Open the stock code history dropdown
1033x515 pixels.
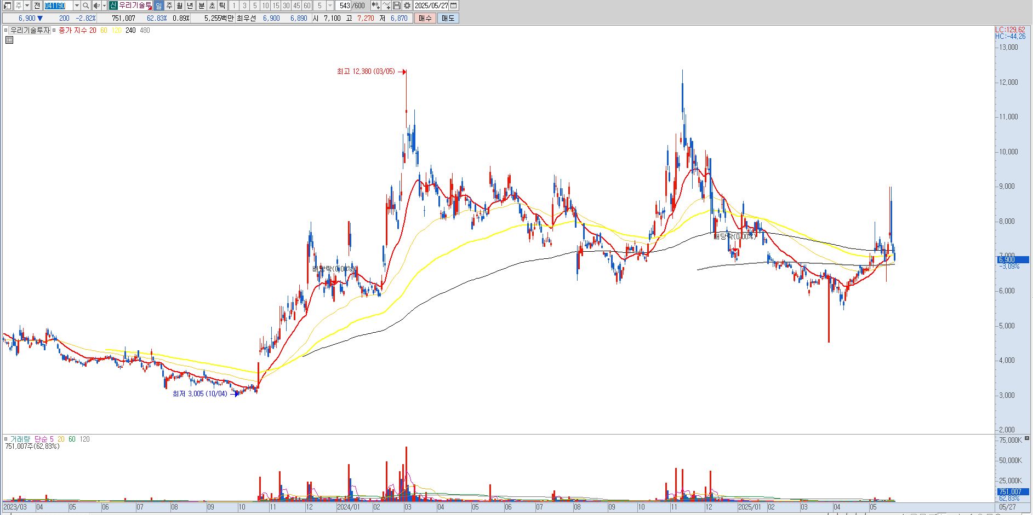[77, 5]
